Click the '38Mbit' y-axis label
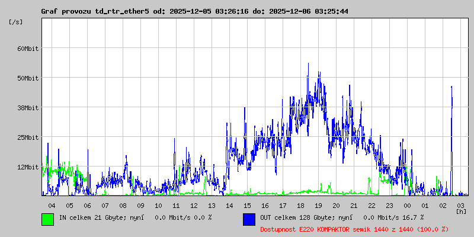This screenshot has height=237, width=474. point(28,108)
